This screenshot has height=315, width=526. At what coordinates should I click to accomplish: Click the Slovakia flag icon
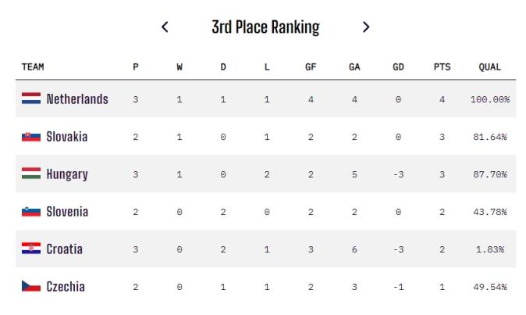tap(31, 137)
